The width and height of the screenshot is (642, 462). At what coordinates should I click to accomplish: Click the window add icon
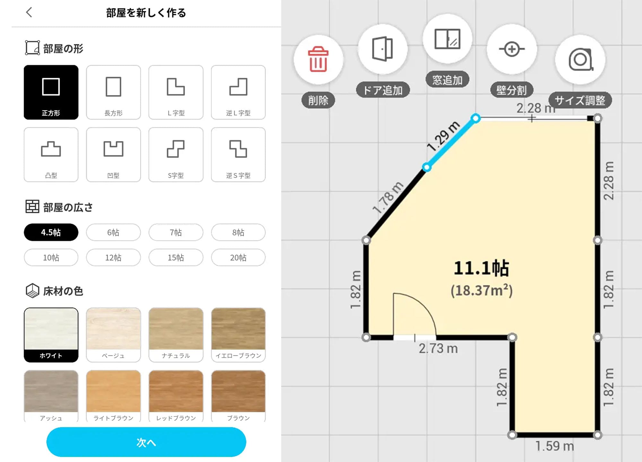[x=447, y=39]
